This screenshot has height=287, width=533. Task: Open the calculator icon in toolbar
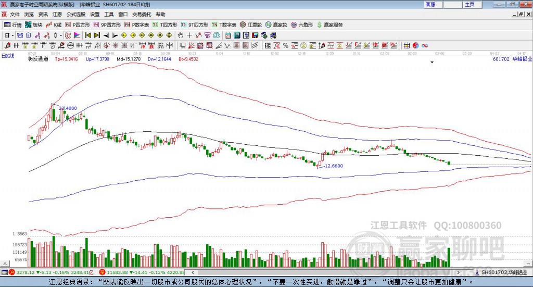click(x=237, y=35)
